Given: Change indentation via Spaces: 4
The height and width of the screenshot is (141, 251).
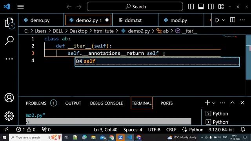Looking at the screenshot, I should click(x=133, y=130).
